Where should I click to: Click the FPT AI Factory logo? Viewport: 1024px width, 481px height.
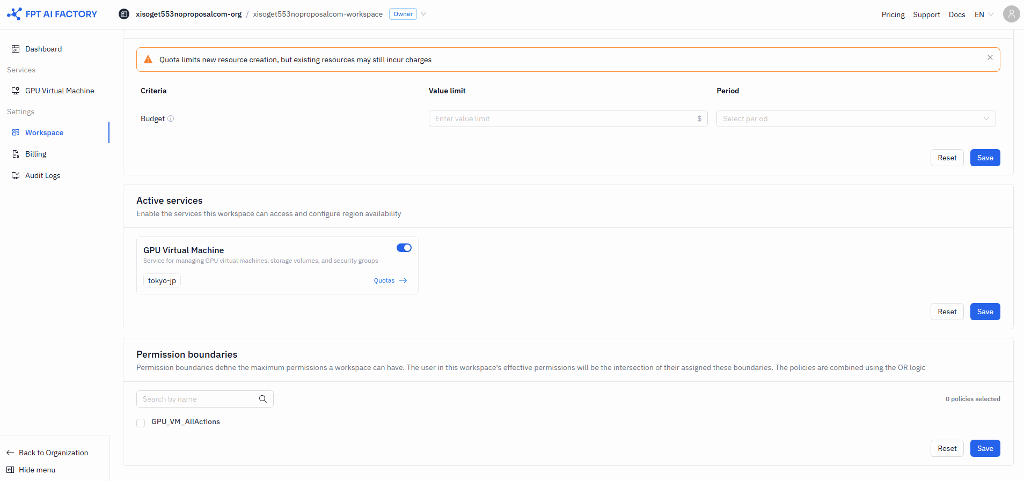tap(52, 14)
